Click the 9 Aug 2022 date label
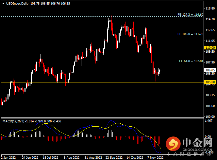Image resolution: width=217 pixels, height=160 pixels. point(72,158)
